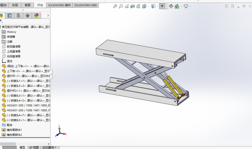Viewport: 252px width, 149px height.
Task: Open the Hide/Show Items dropdown arrow
Action: coord(166,7)
